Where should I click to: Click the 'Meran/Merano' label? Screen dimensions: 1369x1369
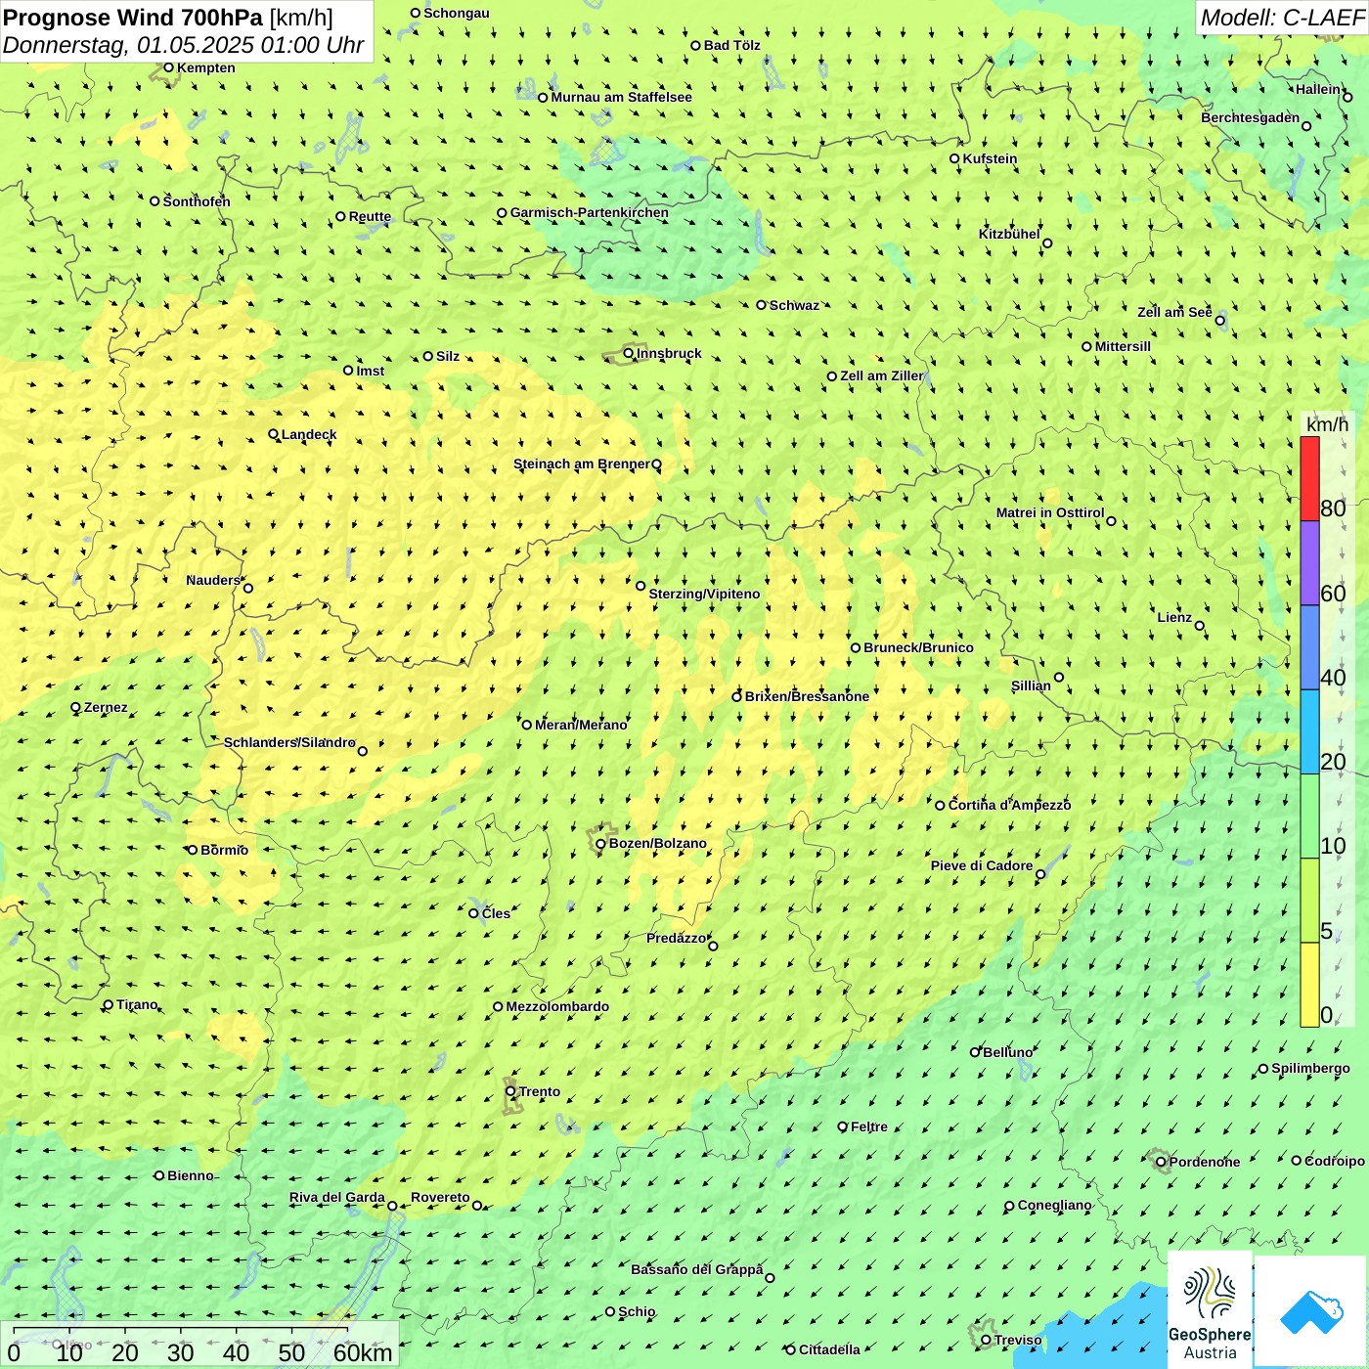click(x=581, y=725)
